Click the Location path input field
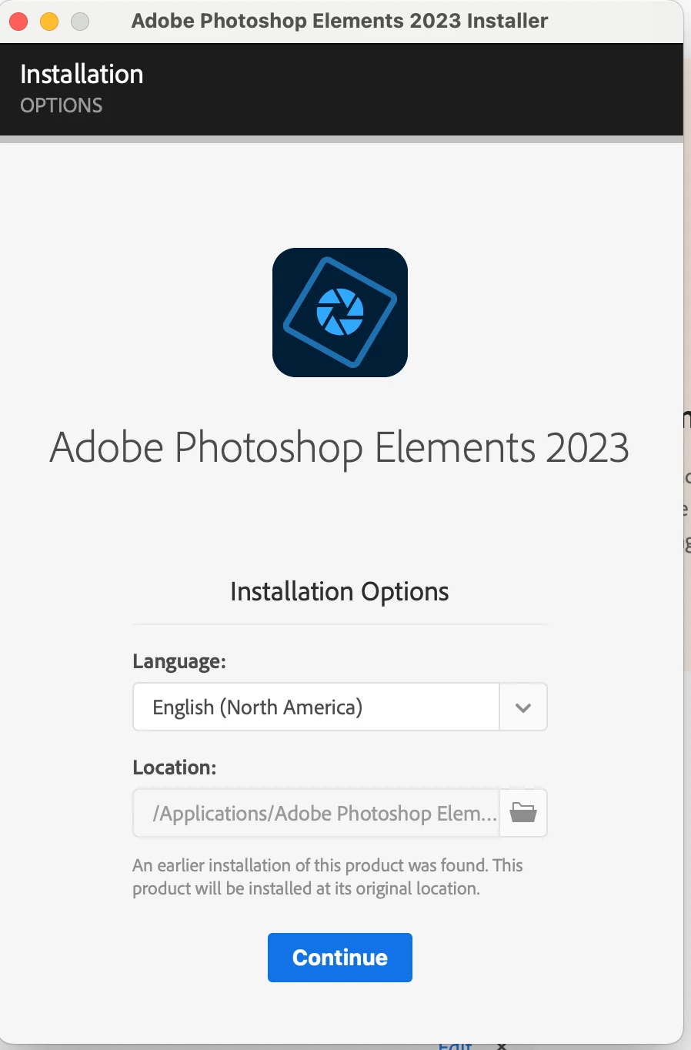The image size is (691, 1050). point(316,813)
